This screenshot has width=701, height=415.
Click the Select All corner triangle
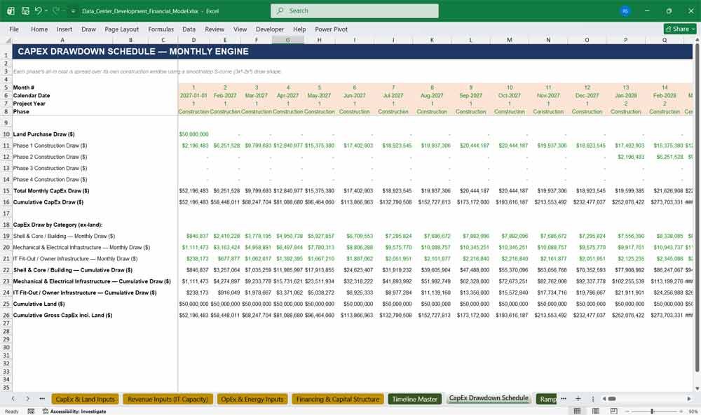coord(8,40)
